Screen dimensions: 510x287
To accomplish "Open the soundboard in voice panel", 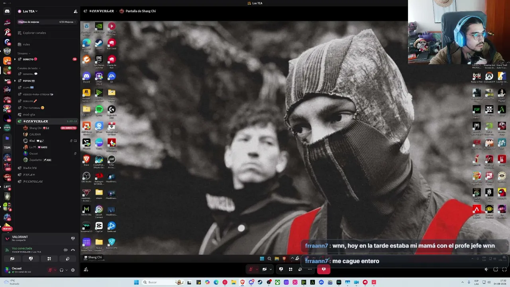I will click(x=68, y=259).
